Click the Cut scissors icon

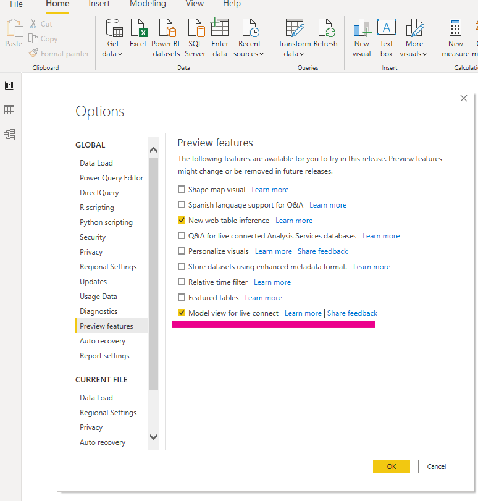click(33, 23)
